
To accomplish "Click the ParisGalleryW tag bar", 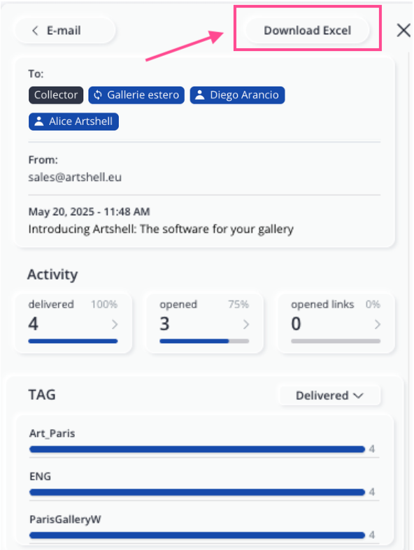I will [x=197, y=535].
